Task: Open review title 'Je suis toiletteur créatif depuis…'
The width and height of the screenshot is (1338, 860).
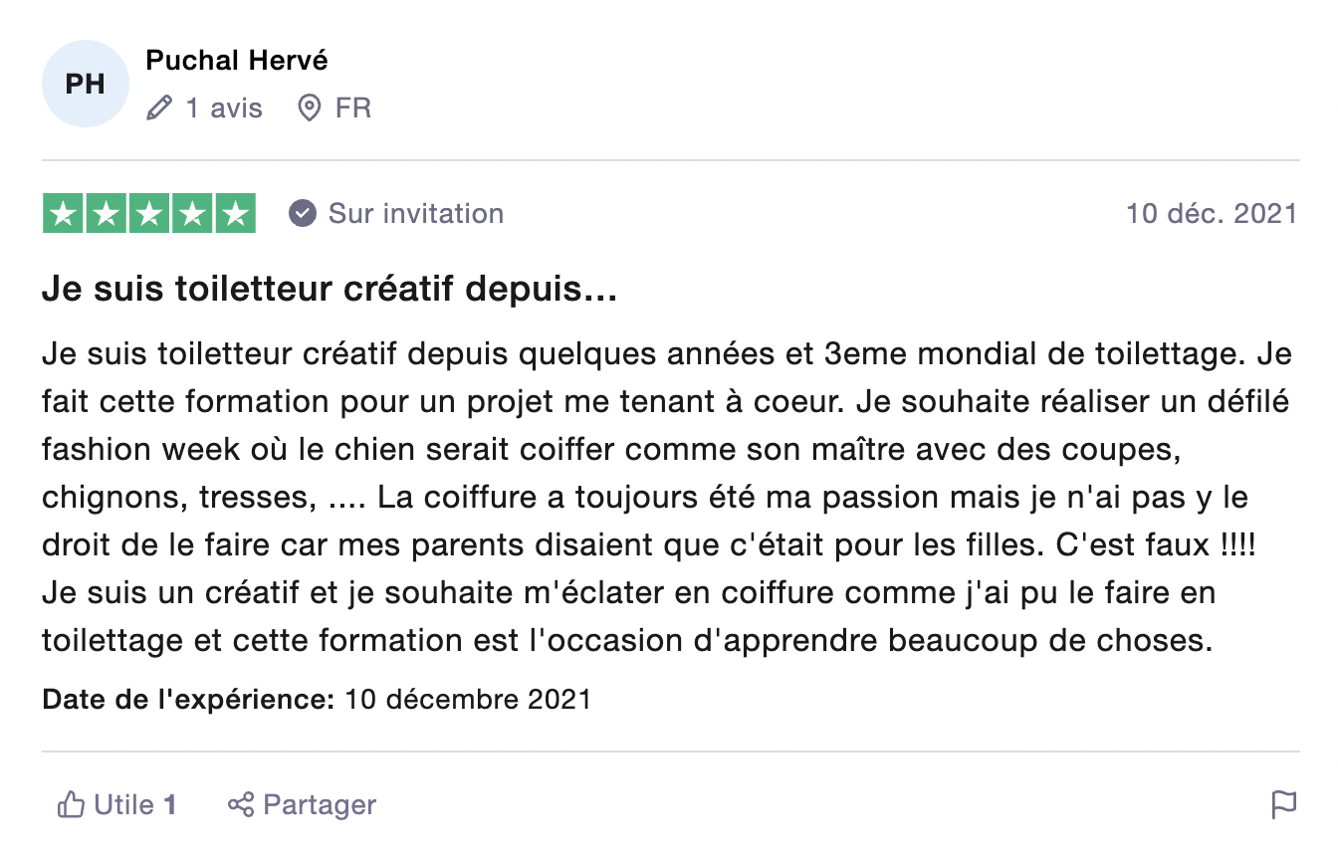Action: 330,291
